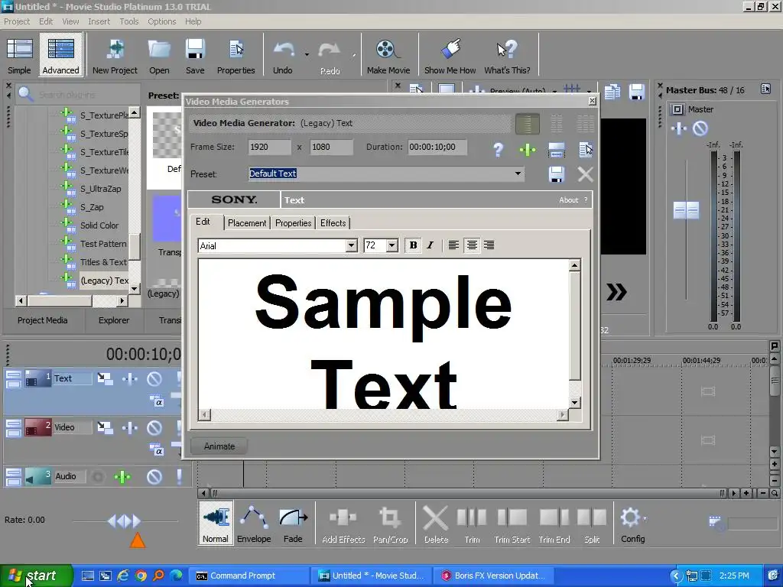Open the Project Media tab
783x587 pixels.
pyautogui.click(x=43, y=320)
